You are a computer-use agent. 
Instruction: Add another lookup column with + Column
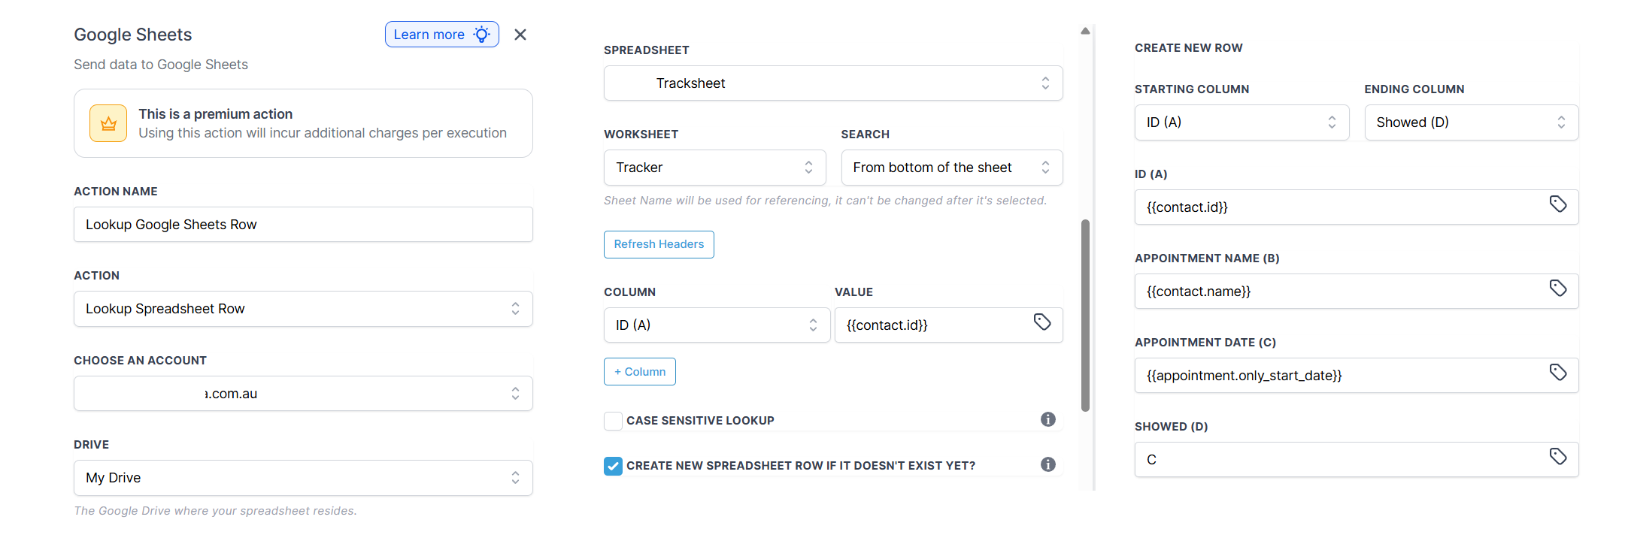pyautogui.click(x=639, y=370)
